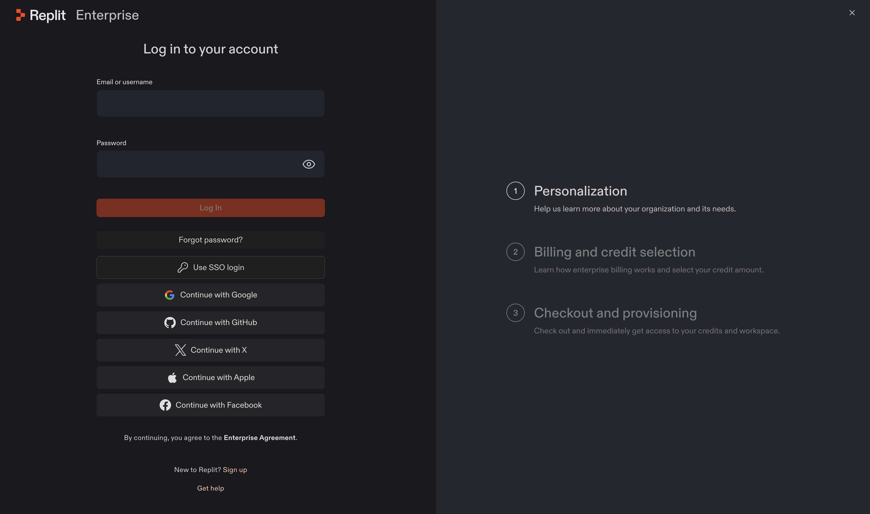The height and width of the screenshot is (514, 870).
Task: Click Billing and credit selection heading
Action: 615,252
